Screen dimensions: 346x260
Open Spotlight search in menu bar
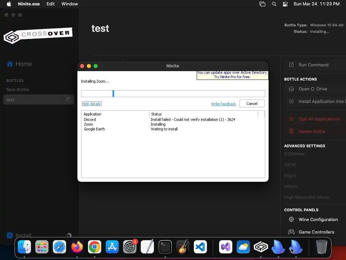point(274,4)
